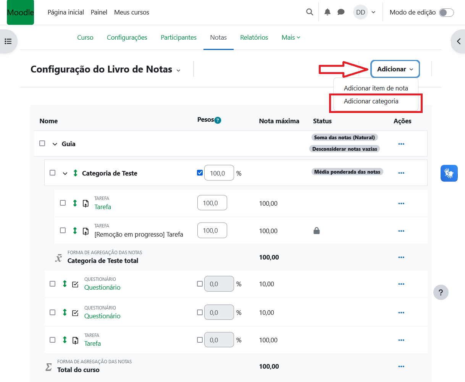Switch to the Participantes tab
Image resolution: width=465 pixels, height=382 pixels.
tap(178, 37)
